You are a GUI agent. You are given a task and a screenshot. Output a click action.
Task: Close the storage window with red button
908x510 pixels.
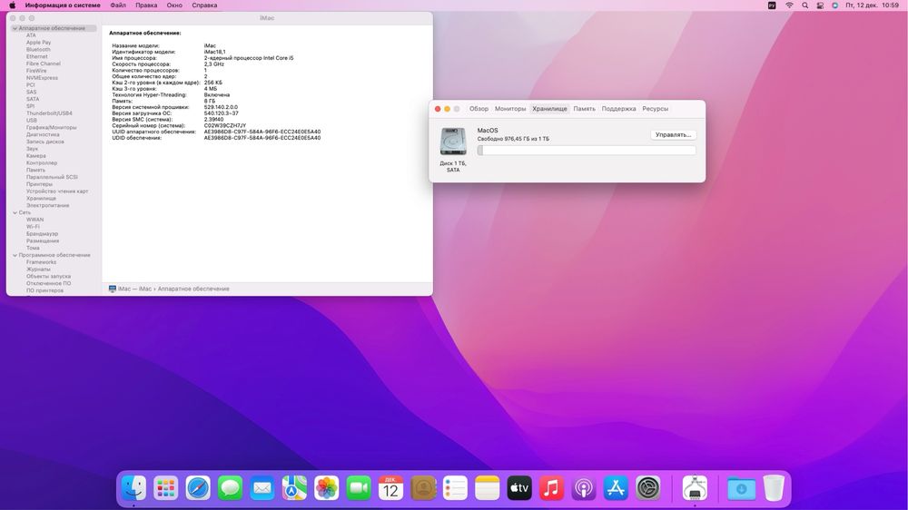click(x=438, y=109)
